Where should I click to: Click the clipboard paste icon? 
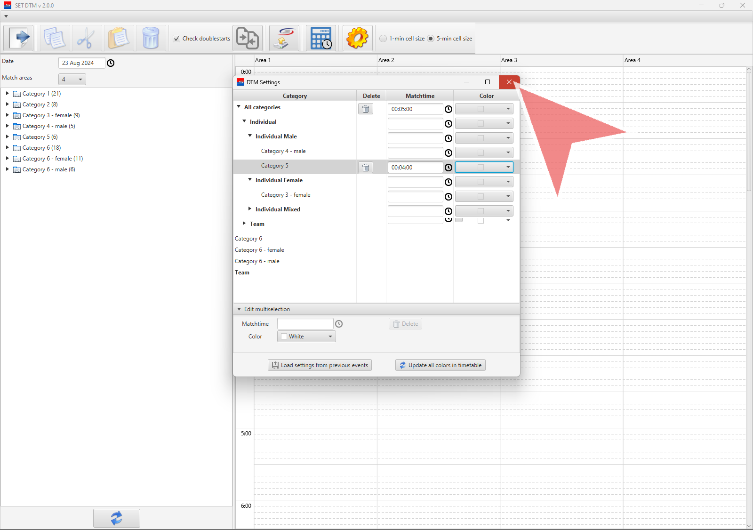coord(119,38)
